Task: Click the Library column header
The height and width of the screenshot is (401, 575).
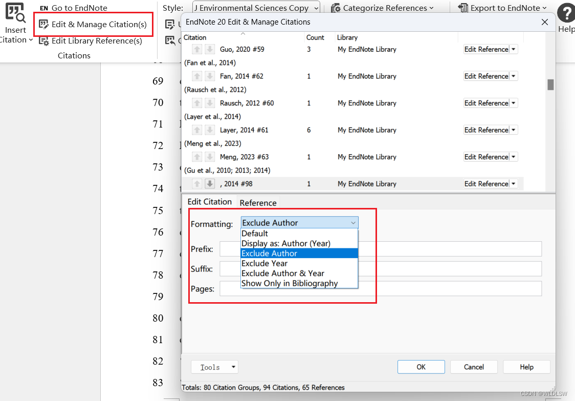Action: click(x=396, y=37)
